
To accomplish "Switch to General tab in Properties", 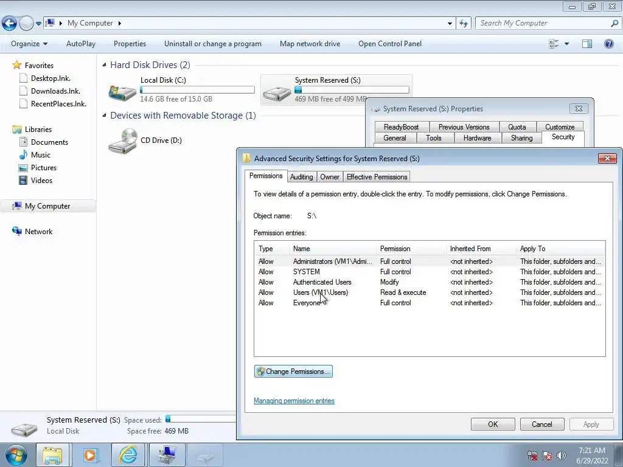I will [x=394, y=138].
